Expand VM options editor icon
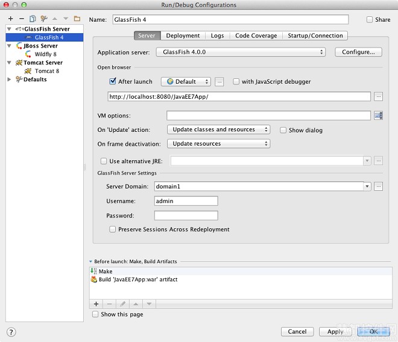Viewport: 398px width, 342px height. pyautogui.click(x=378, y=116)
